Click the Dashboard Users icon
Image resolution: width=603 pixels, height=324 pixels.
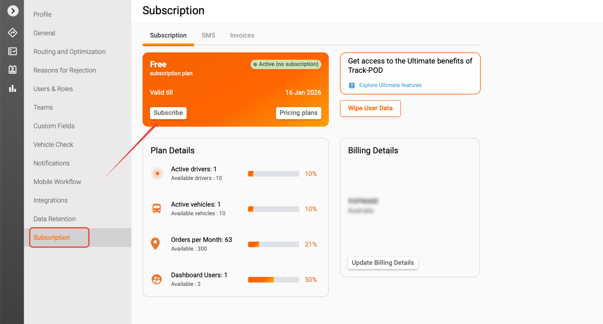click(156, 279)
